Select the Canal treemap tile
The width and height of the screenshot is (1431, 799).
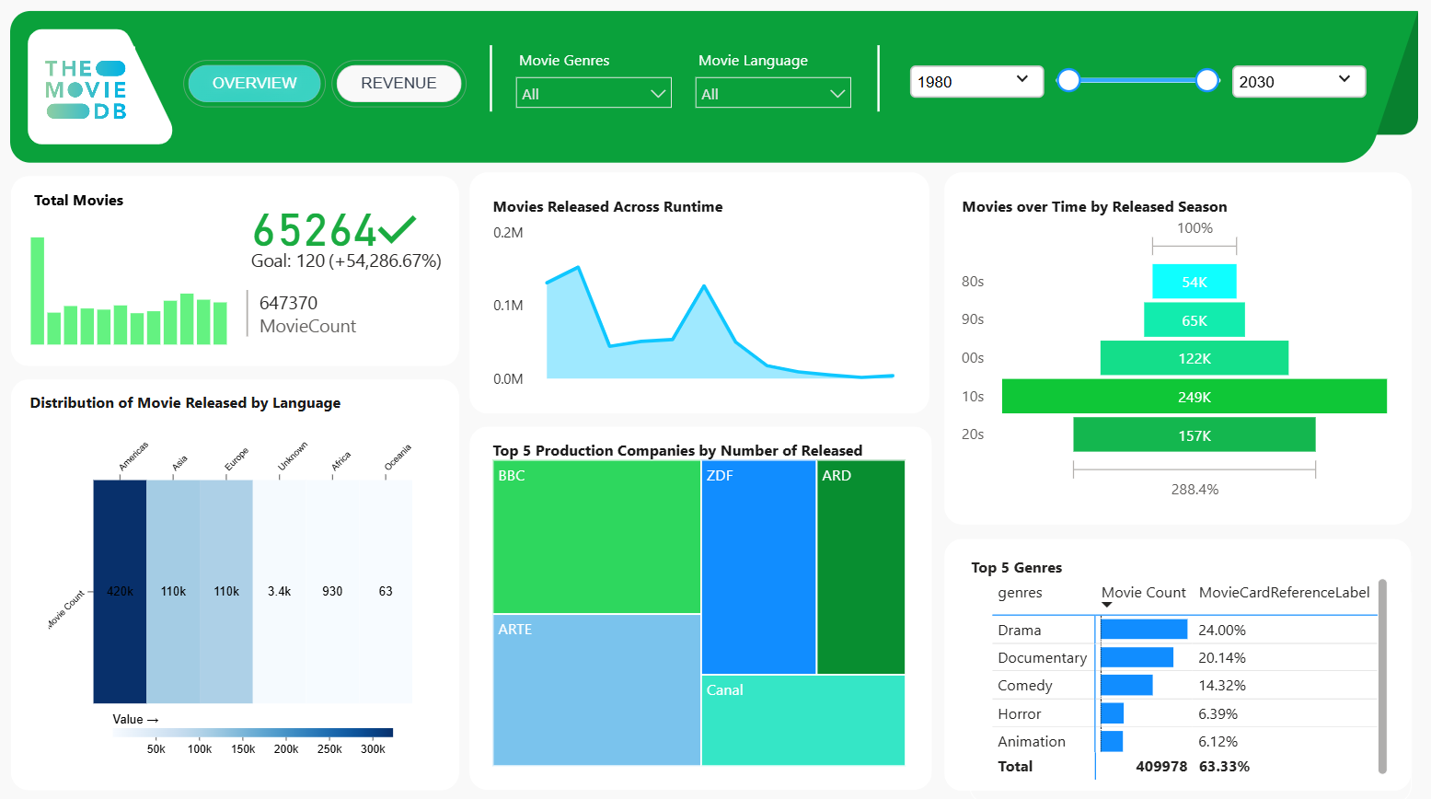pyautogui.click(x=803, y=721)
